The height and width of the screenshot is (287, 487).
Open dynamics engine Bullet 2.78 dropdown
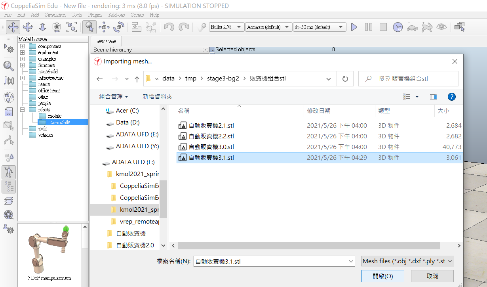tap(226, 27)
